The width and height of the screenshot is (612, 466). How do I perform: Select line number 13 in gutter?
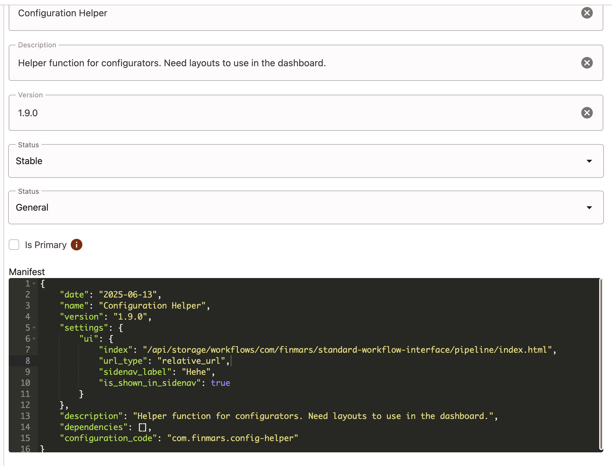click(25, 416)
